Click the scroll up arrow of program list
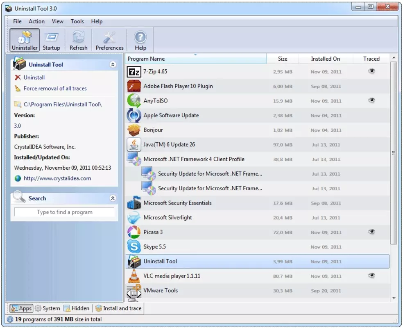The height and width of the screenshot is (328, 403). tap(394, 57)
